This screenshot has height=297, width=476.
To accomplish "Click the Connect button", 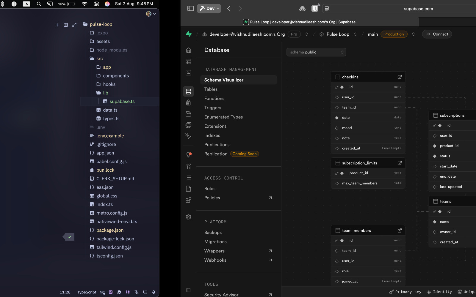I will pyautogui.click(x=437, y=34).
